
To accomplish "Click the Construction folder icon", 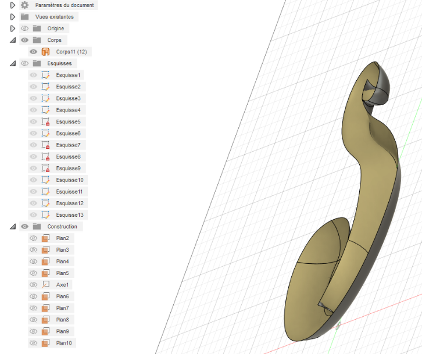I will (37, 226).
